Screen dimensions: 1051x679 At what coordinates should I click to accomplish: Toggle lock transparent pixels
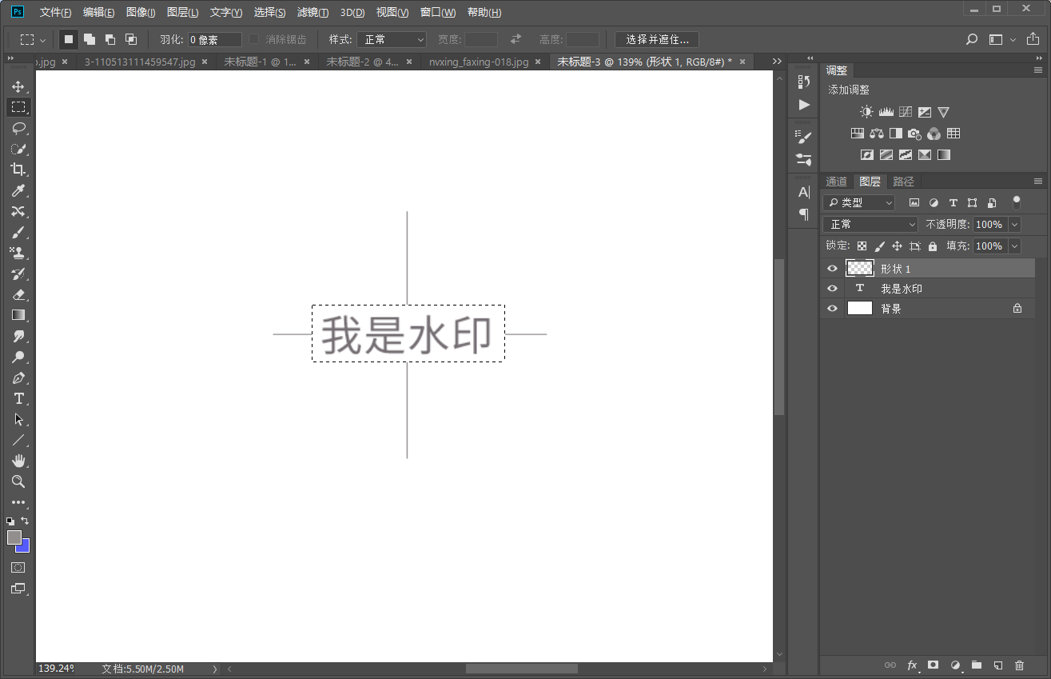pyautogui.click(x=862, y=246)
